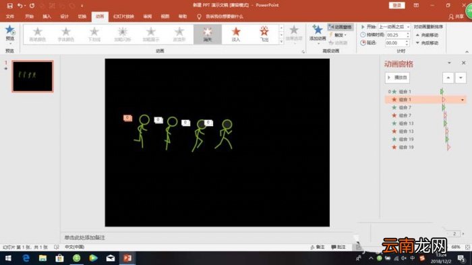Viewport: 472px width, 265px height.
Task: Click the Undo icon in quick access toolbar
Action: click(x=20, y=5)
